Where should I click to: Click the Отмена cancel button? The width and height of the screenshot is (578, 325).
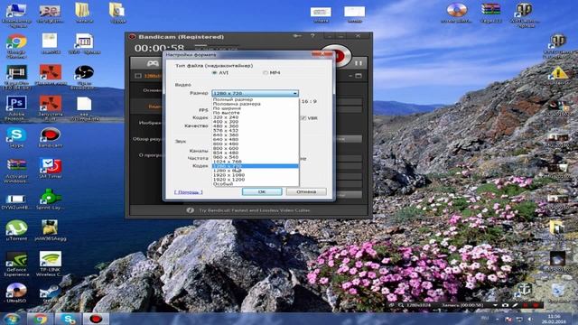[306, 191]
